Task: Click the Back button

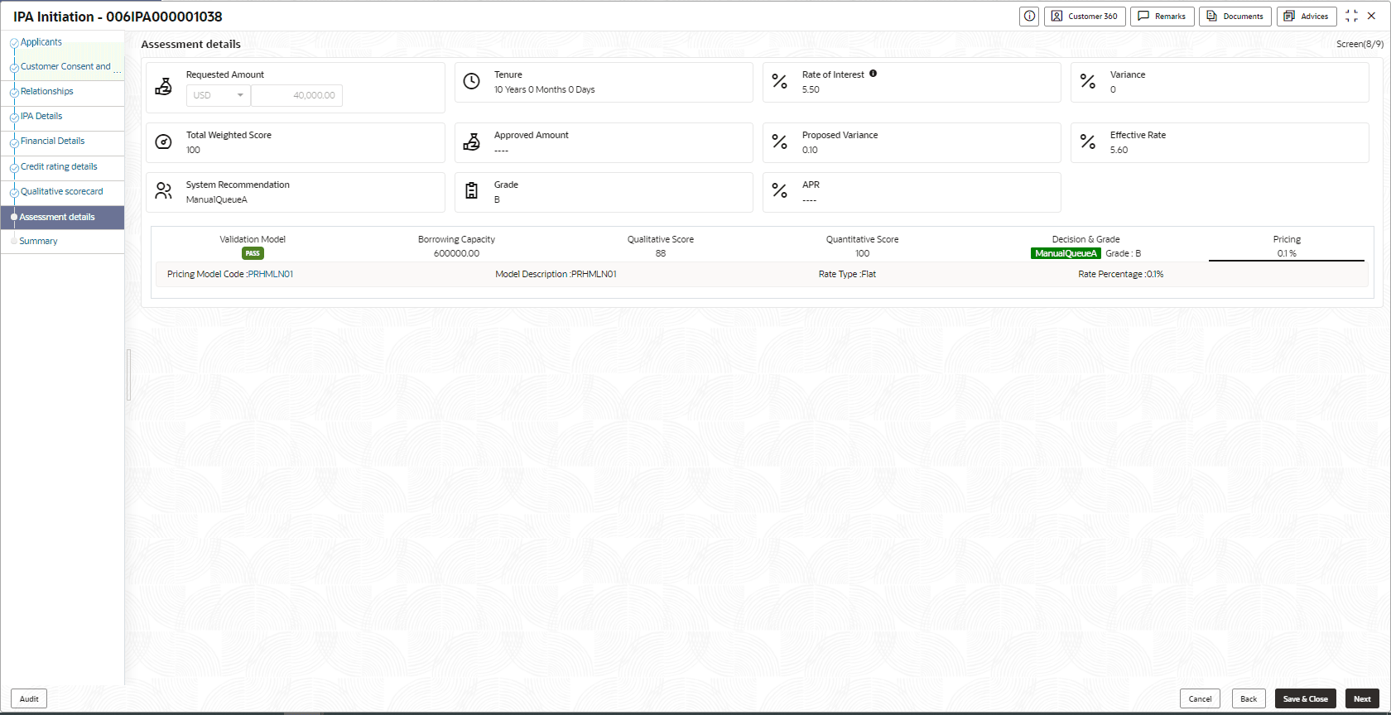Action: coord(1249,698)
